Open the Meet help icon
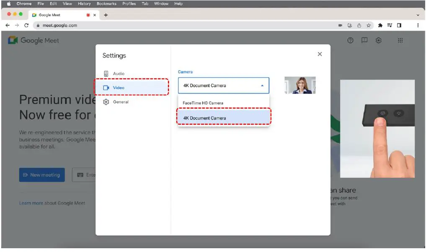The width and height of the screenshot is (426, 252). point(350,40)
